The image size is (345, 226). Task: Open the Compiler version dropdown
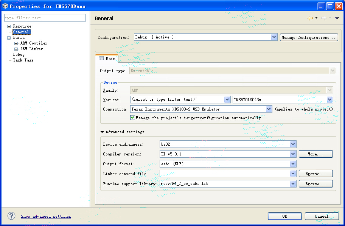(x=293, y=154)
